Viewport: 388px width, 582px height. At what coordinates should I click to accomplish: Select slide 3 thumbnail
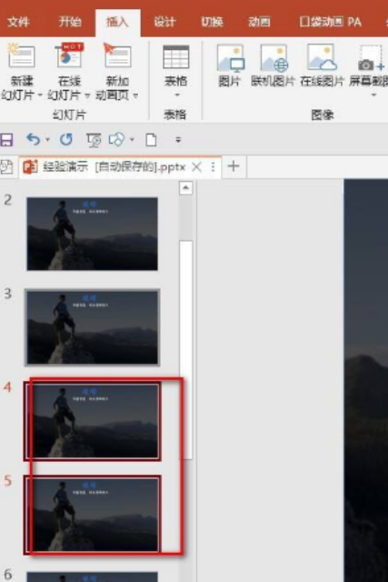tap(93, 327)
